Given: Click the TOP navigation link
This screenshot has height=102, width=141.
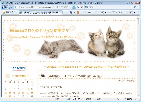Looking at the screenshot, I should [x=80, y=67].
